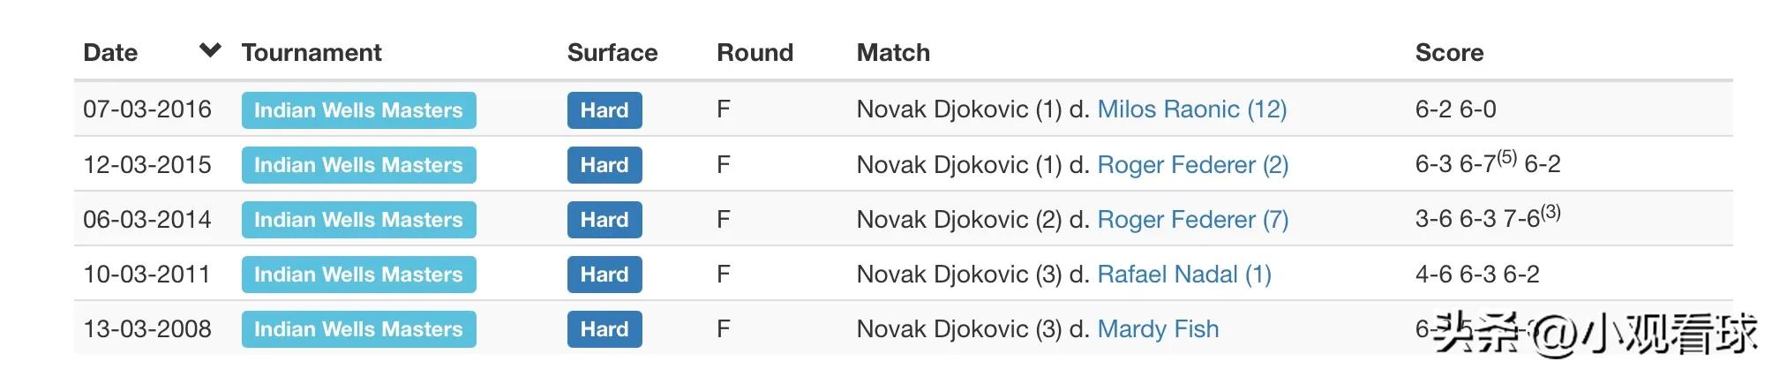Click the Surface column header
Image resolution: width=1772 pixels, height=369 pixels.
[x=612, y=53]
